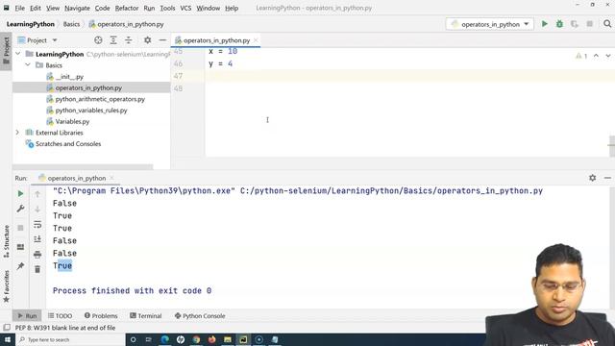Screen dimensions: 615x346
Task: Click the Stop icon in top toolbar
Action: (x=589, y=24)
